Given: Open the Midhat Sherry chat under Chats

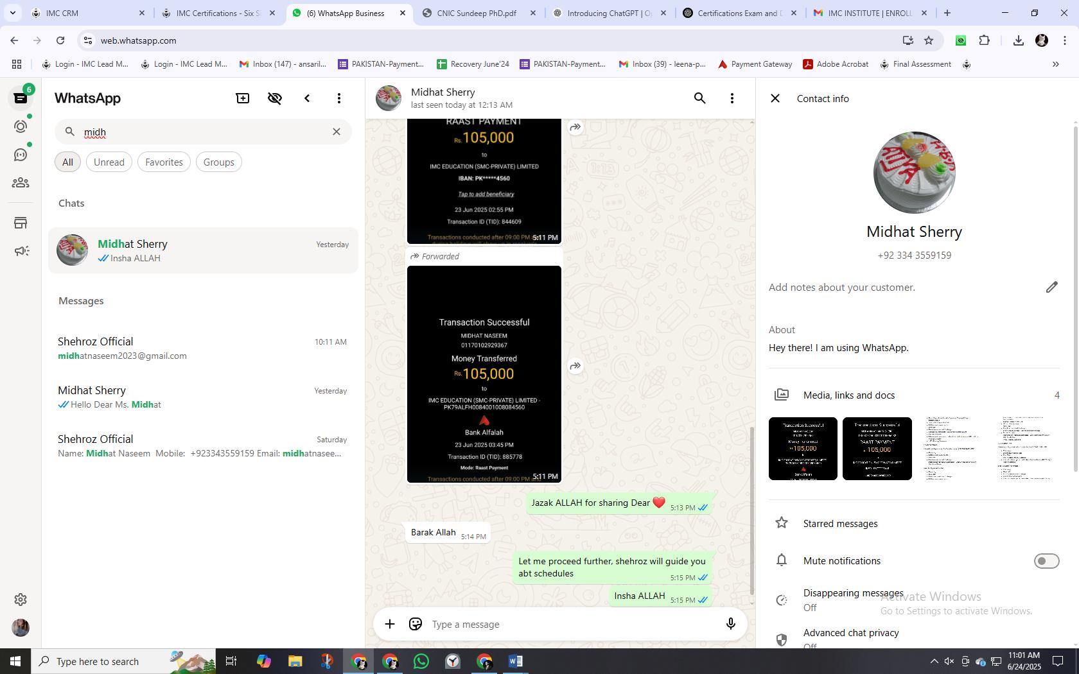Looking at the screenshot, I should [204, 250].
